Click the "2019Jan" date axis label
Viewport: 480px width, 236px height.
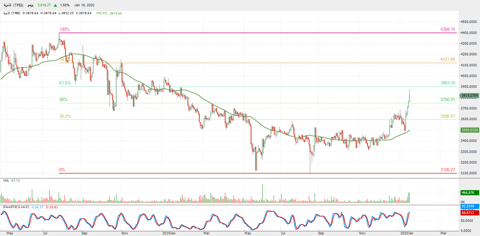[169, 233]
